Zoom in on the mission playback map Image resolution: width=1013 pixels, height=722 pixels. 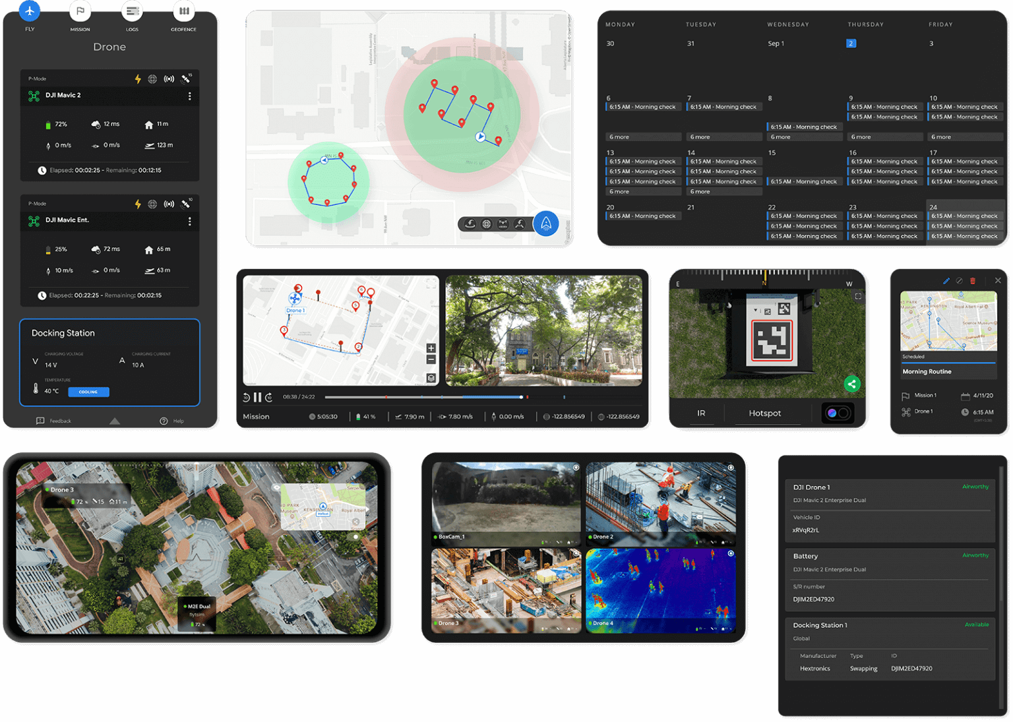click(431, 348)
